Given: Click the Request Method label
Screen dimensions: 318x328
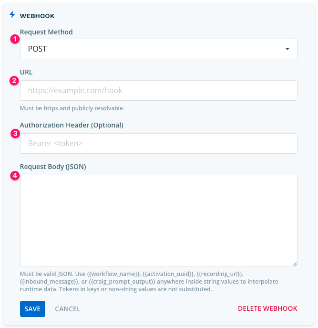Looking at the screenshot, I should tap(46, 32).
